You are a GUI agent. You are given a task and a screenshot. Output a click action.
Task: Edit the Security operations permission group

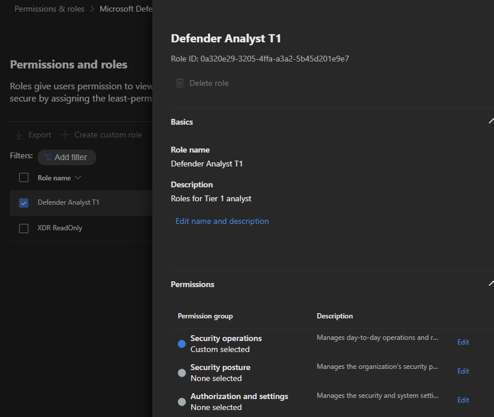pyautogui.click(x=463, y=342)
